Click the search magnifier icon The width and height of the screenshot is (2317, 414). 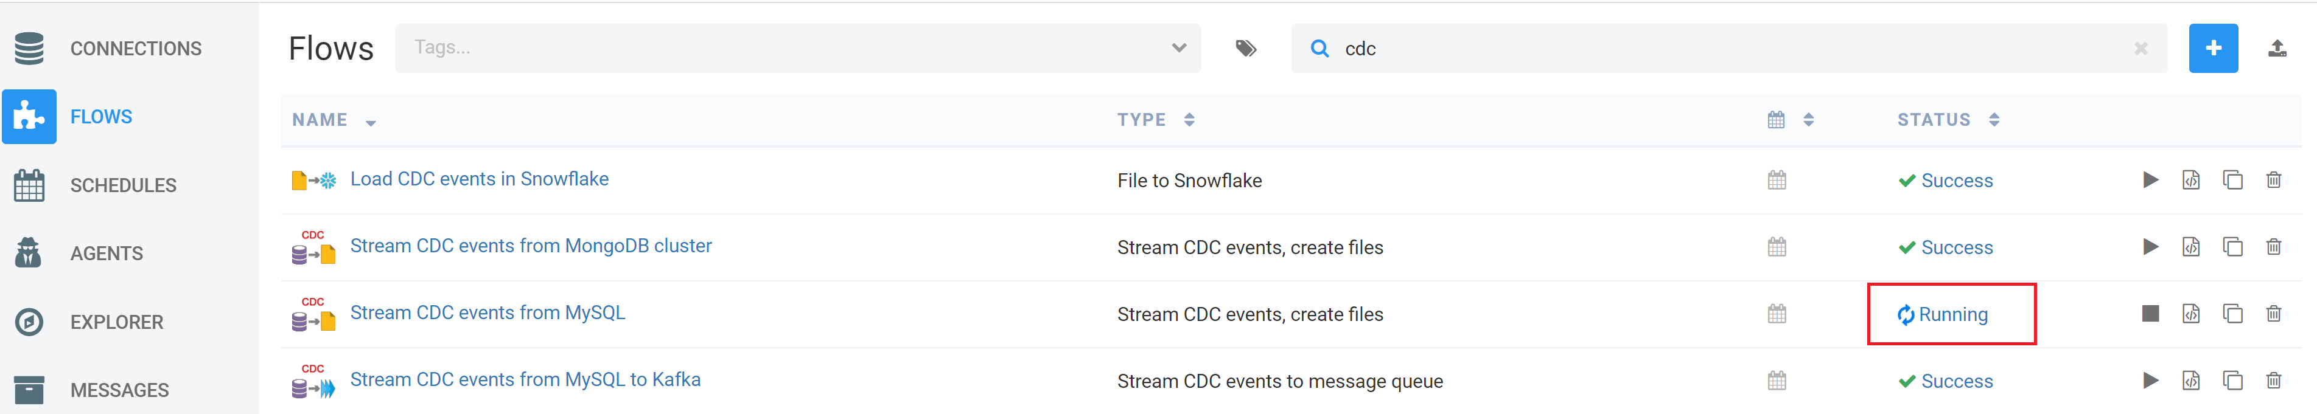pyautogui.click(x=1319, y=49)
